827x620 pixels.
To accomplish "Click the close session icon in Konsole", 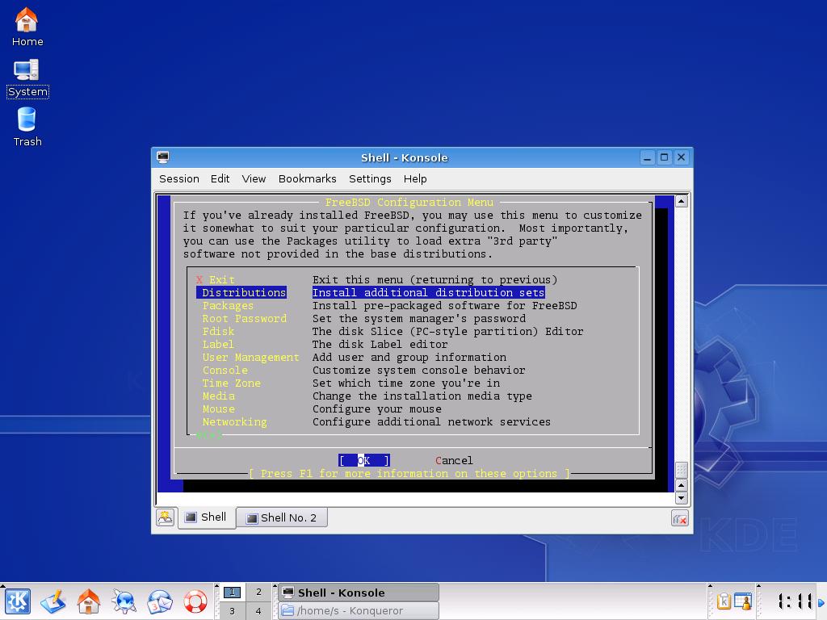I will pos(680,519).
